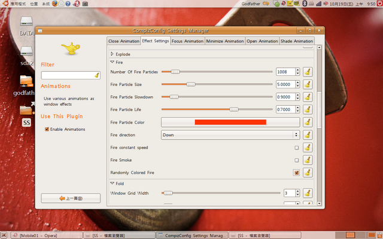Screen dimensions: 383x239
Task: Open the godfather home folder icon
Action: 25,85
